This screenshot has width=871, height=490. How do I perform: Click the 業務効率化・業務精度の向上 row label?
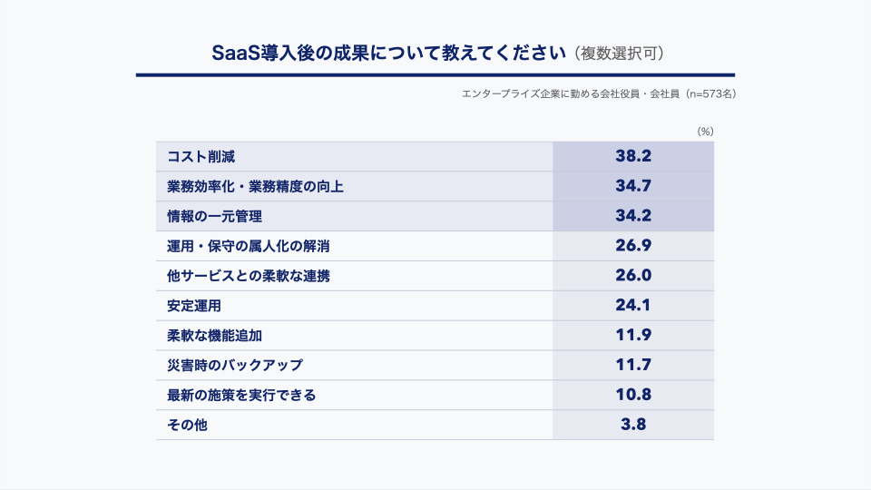[x=256, y=187]
